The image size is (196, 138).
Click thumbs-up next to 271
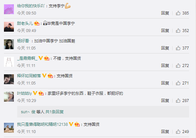(x=178, y=83)
